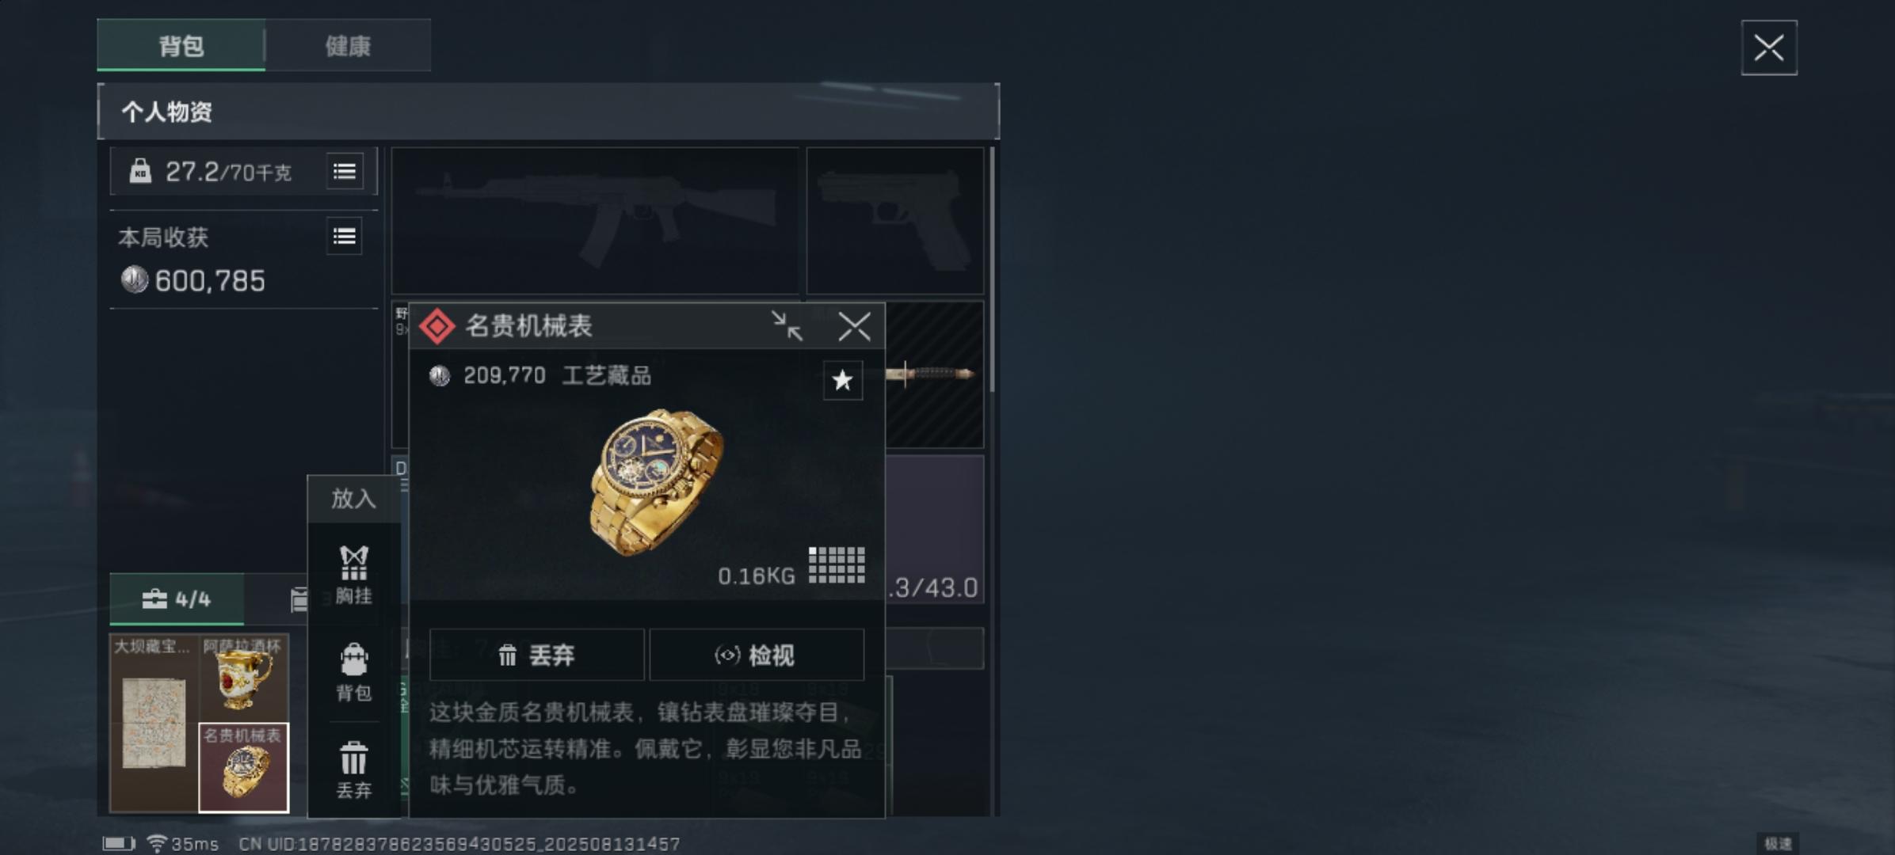Screen dimensions: 1895x855
Task: Click the empty pistol sidearm slot
Action: (894, 220)
